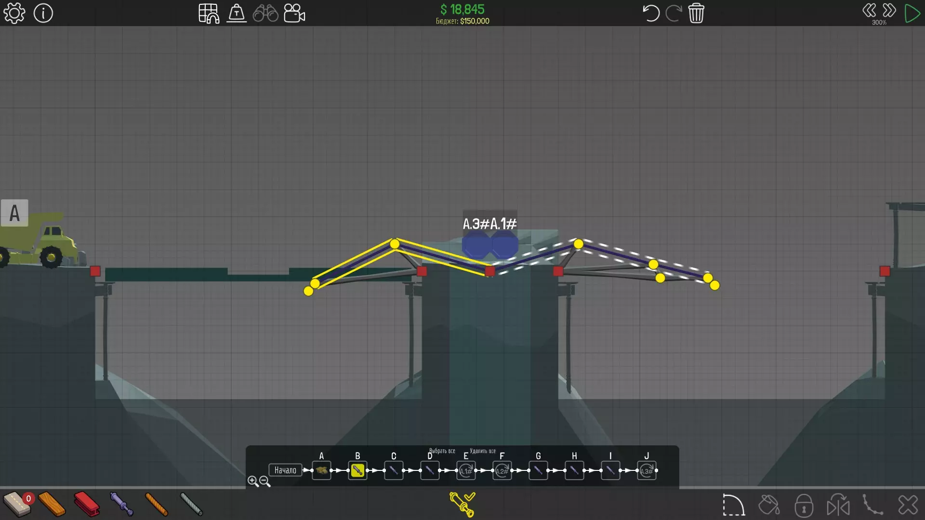Select the road material

coord(17,504)
